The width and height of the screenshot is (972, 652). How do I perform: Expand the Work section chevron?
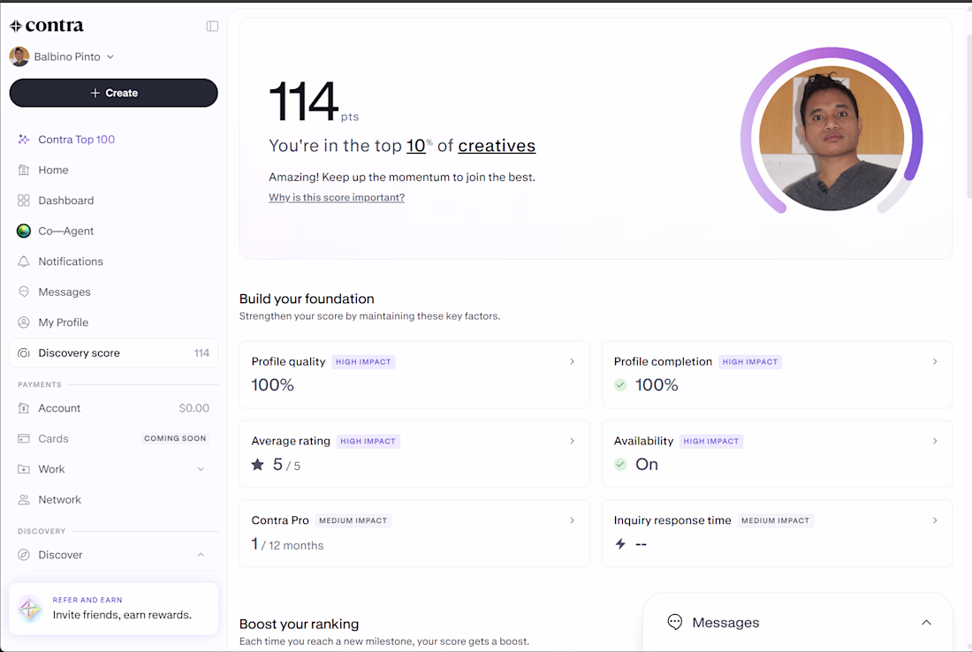point(201,469)
